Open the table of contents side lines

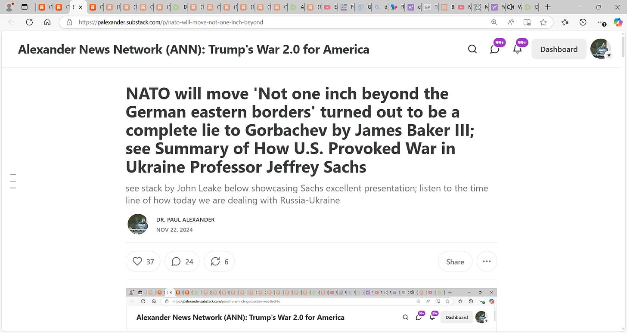[13, 181]
